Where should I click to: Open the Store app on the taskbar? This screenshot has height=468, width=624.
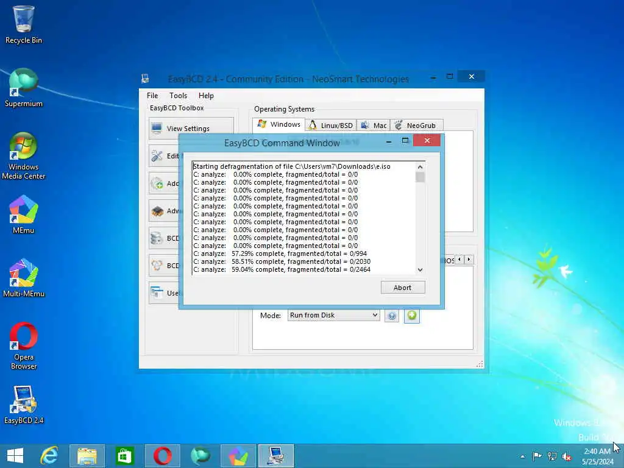coord(124,456)
